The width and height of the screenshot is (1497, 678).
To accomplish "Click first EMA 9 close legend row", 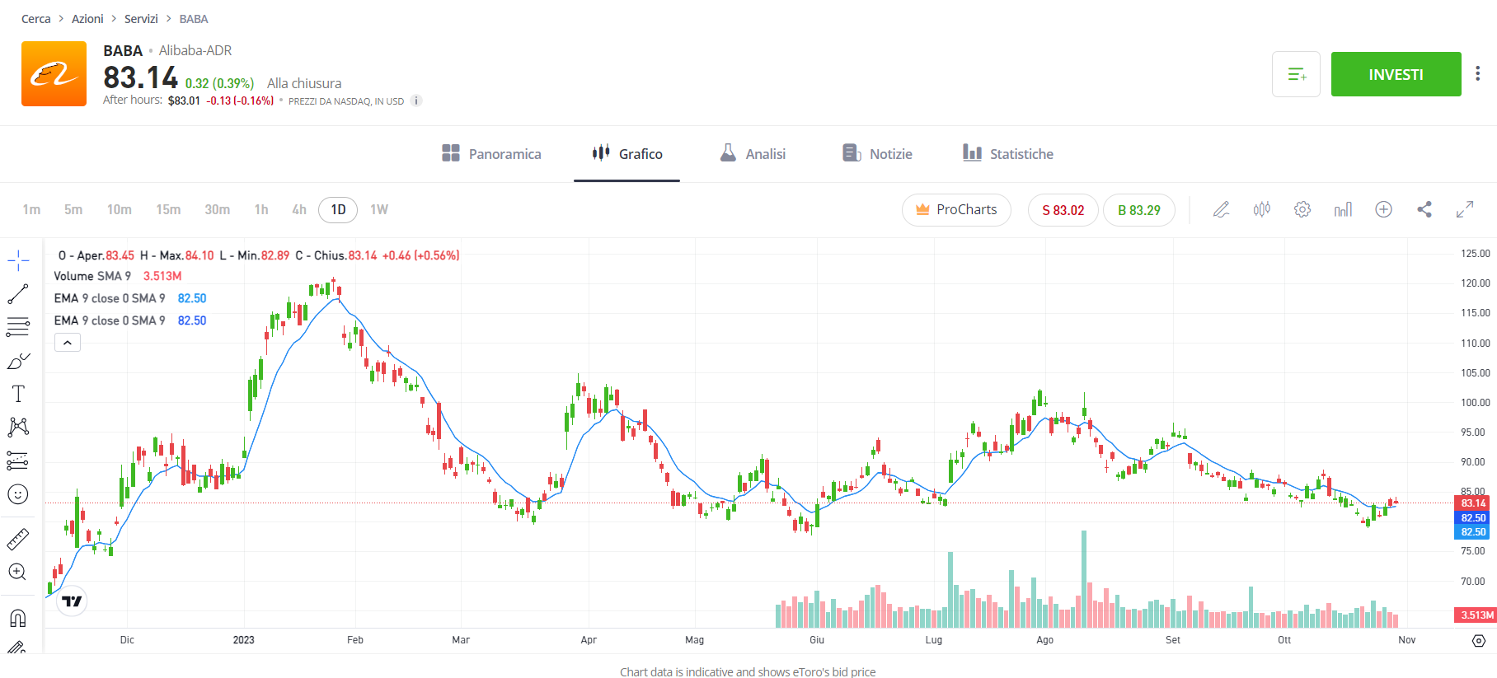I will pos(130,298).
